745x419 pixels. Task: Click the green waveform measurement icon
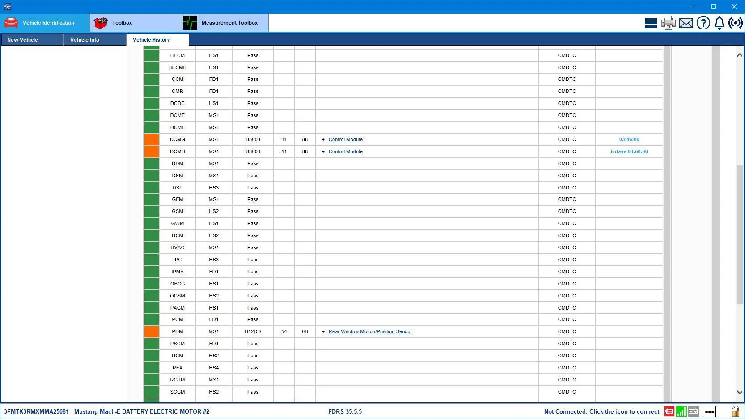[190, 23]
